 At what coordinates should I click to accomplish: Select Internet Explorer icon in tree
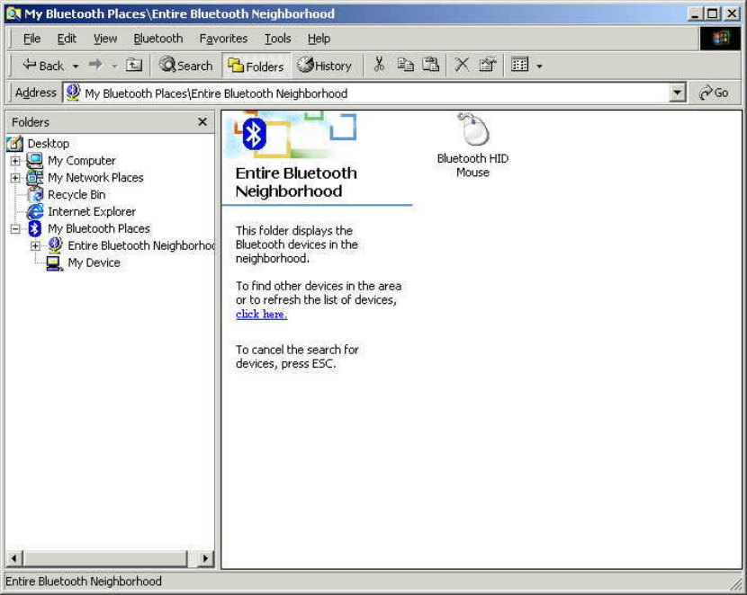click(x=35, y=211)
